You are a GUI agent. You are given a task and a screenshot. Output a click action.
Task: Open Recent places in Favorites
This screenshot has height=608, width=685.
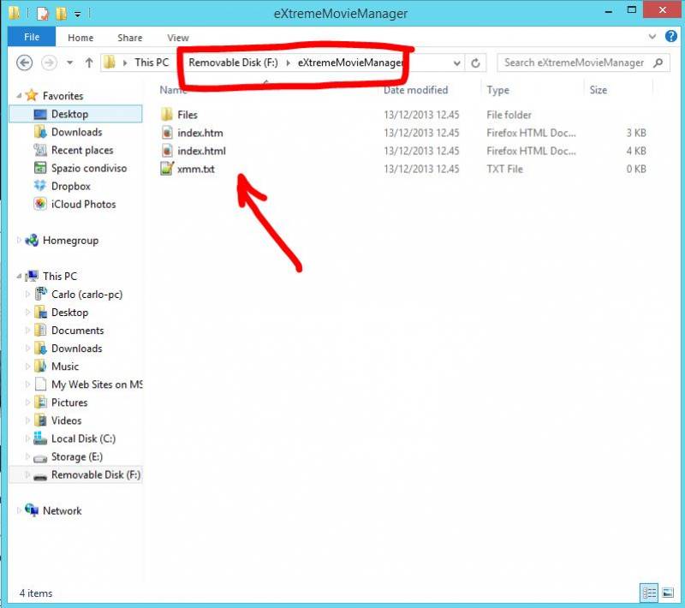pos(82,150)
